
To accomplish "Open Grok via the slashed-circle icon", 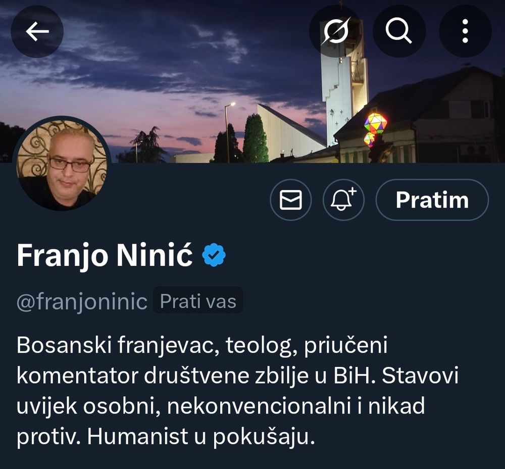I will 336,31.
